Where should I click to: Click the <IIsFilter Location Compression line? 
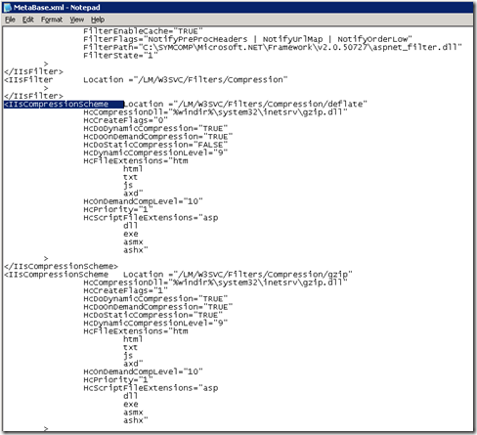146,80
